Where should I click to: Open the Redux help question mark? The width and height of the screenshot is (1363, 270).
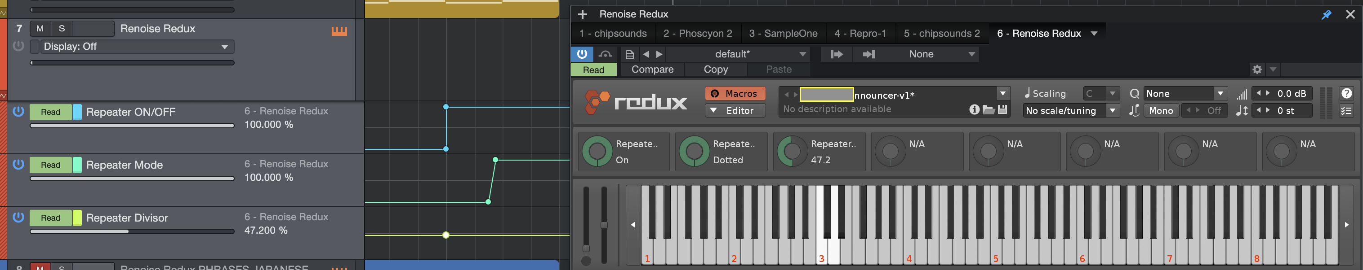pos(1346,94)
